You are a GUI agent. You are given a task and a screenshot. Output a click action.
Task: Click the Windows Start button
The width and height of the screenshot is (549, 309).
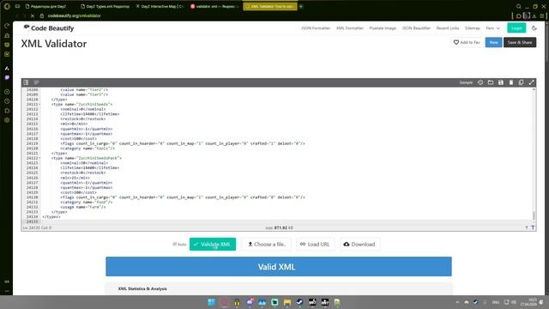point(212,302)
